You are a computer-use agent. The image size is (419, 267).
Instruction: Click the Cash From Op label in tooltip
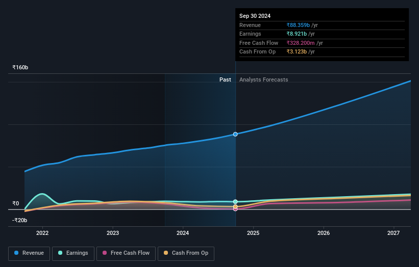[x=257, y=52]
